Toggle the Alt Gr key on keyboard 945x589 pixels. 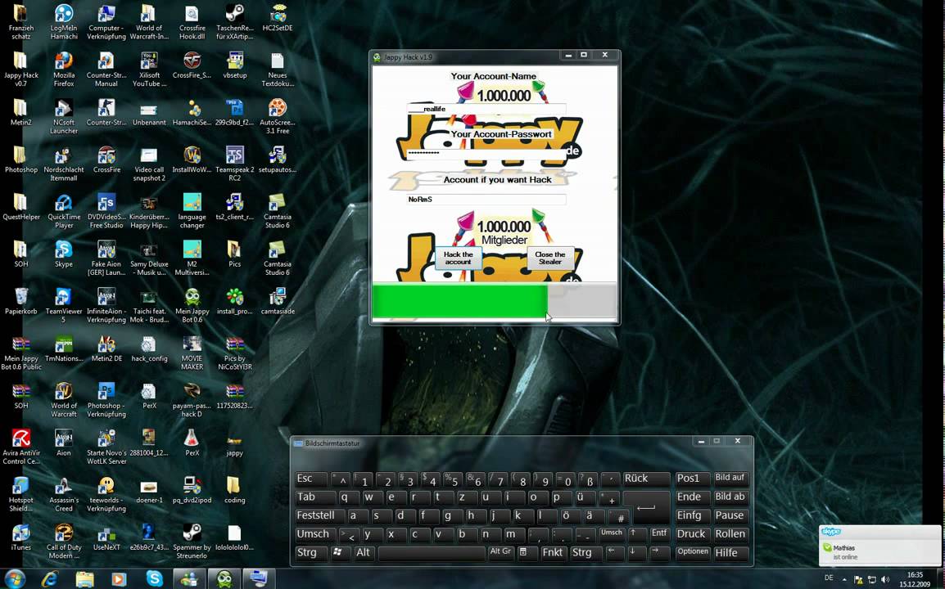[501, 552]
